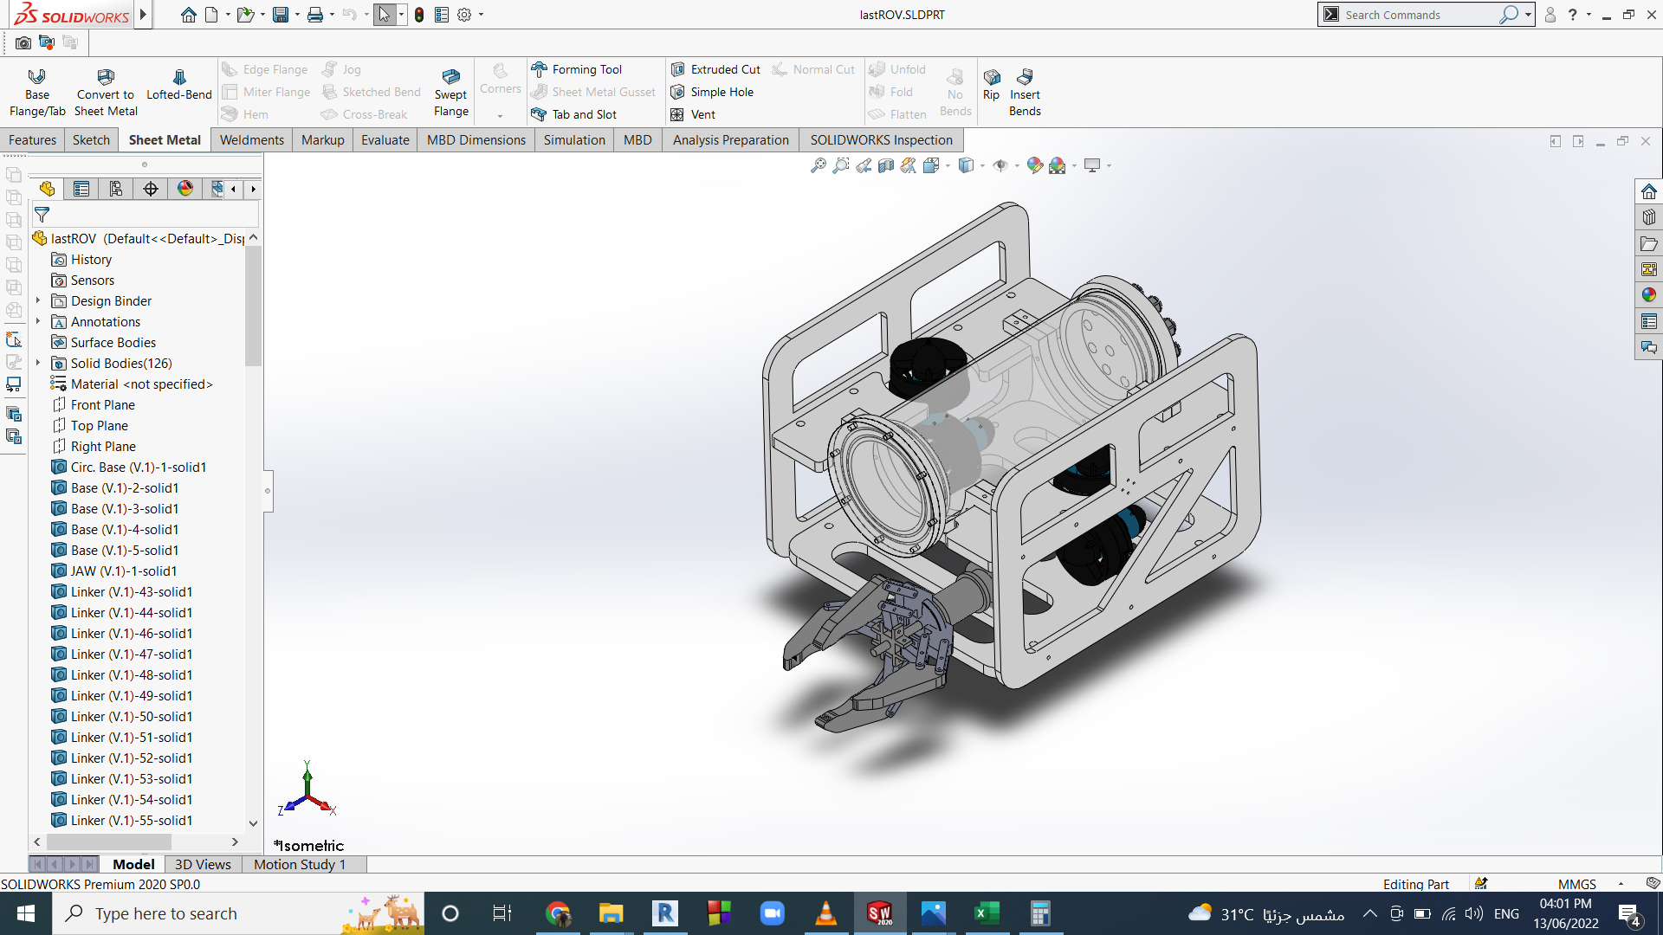Screen dimensions: 1663x935
Task: Switch to the Weldments tab
Action: [x=251, y=139]
